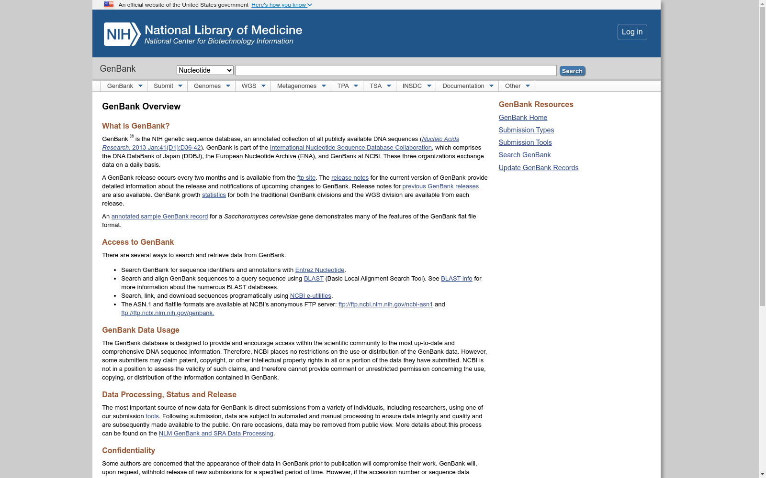Click the Log in button
This screenshot has width=766, height=478.
[x=632, y=32]
